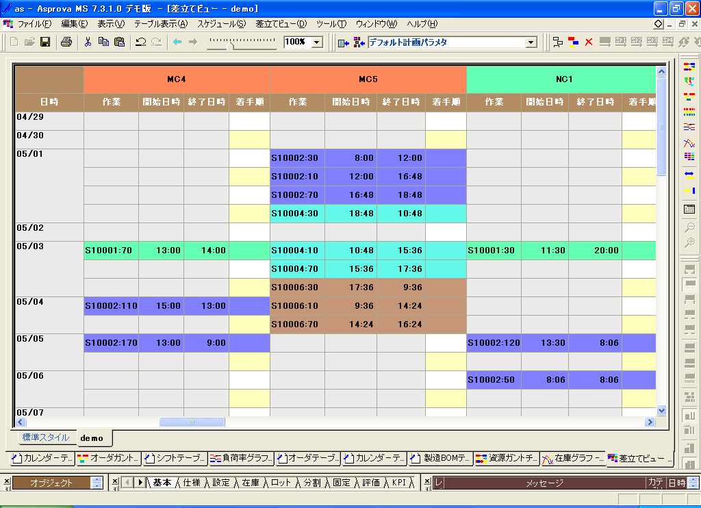Image resolution: width=701 pixels, height=508 pixels.
Task: Click the hierarchy tree icon in toolbar
Action: 557,42
